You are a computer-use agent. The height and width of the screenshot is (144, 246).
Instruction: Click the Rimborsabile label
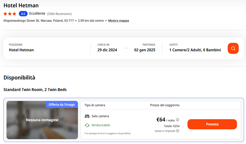(x=101, y=125)
